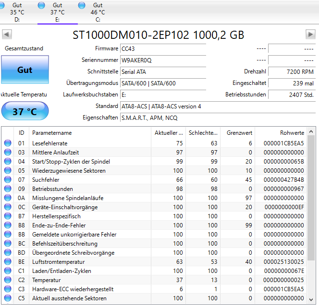Screen dimensions: 319x307
Task: Click the Gesamtzustand label
Action: click(24, 48)
